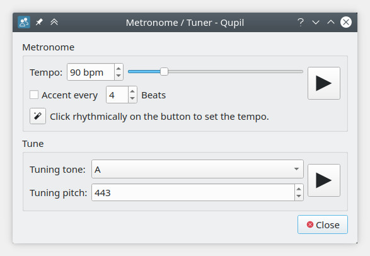Enable the Accent every checkbox

(x=34, y=95)
